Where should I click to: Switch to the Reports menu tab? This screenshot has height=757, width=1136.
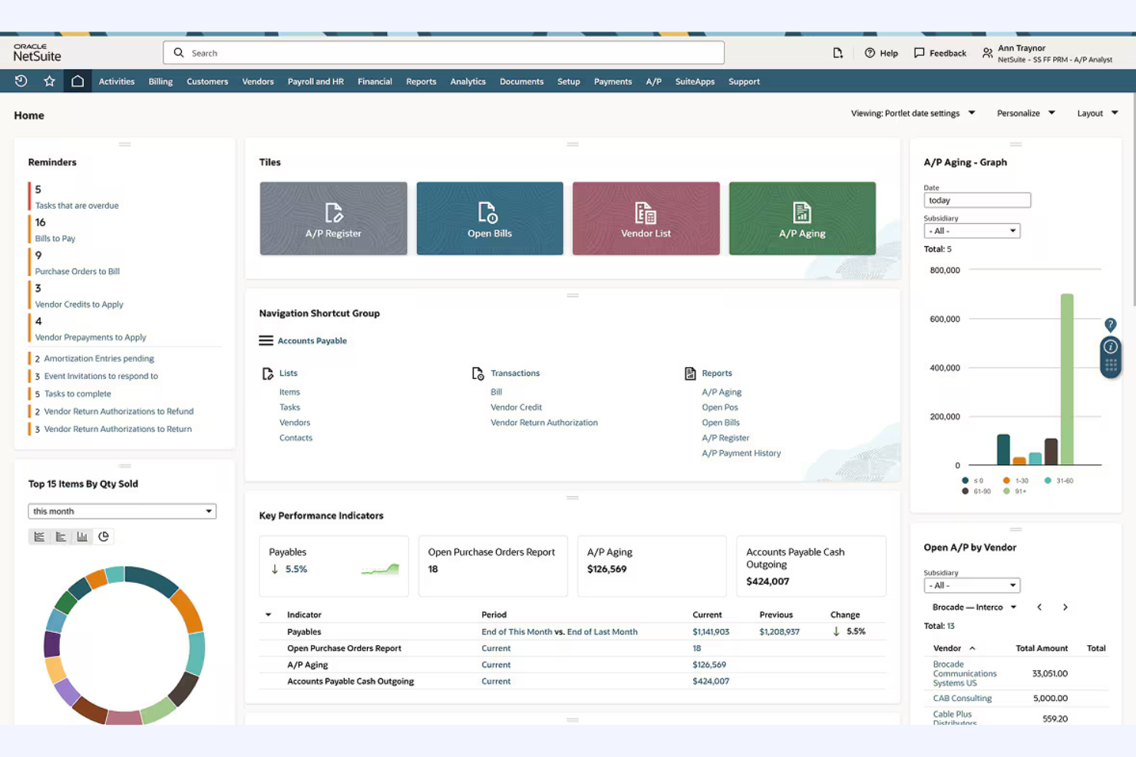(x=421, y=81)
